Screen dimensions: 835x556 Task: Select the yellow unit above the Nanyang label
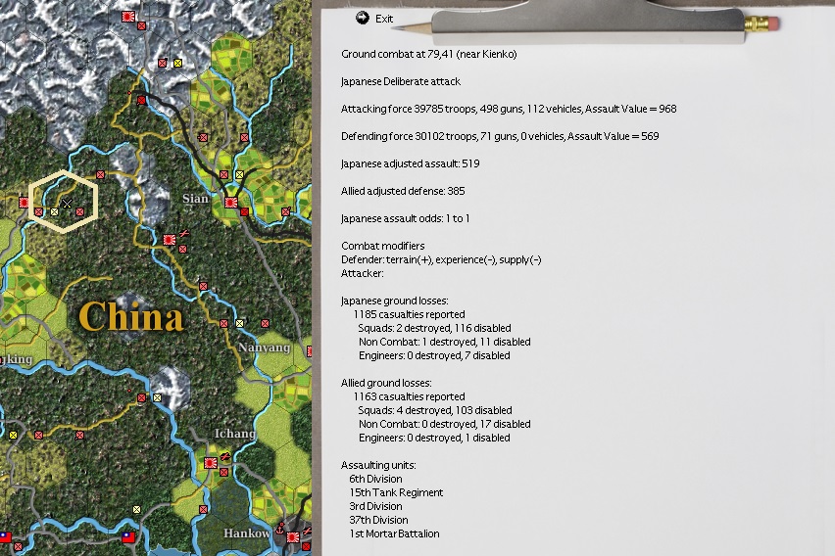tap(240, 323)
